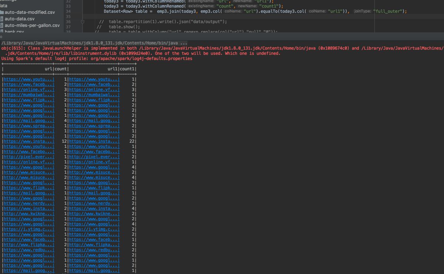Open the https://online.vf... url link with count 3
Viewport: 444px width, 274px height.
[28, 89]
